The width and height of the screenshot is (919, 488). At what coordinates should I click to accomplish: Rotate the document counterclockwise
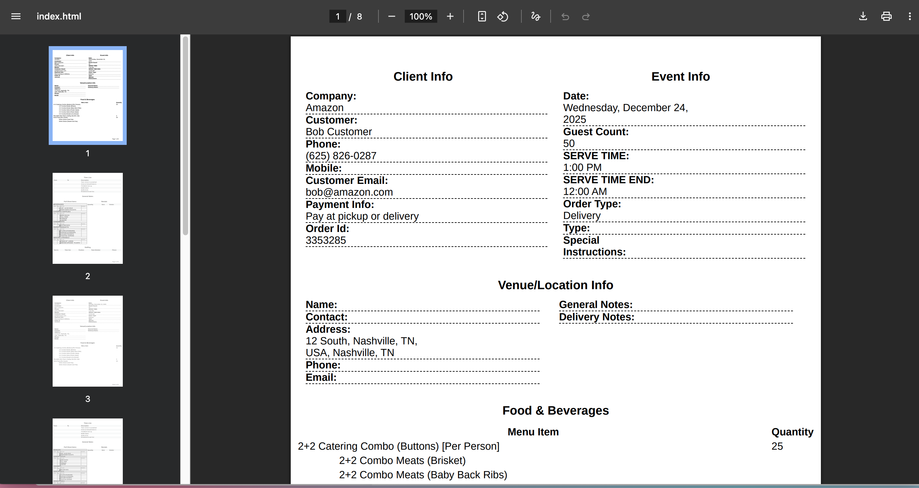pos(503,17)
